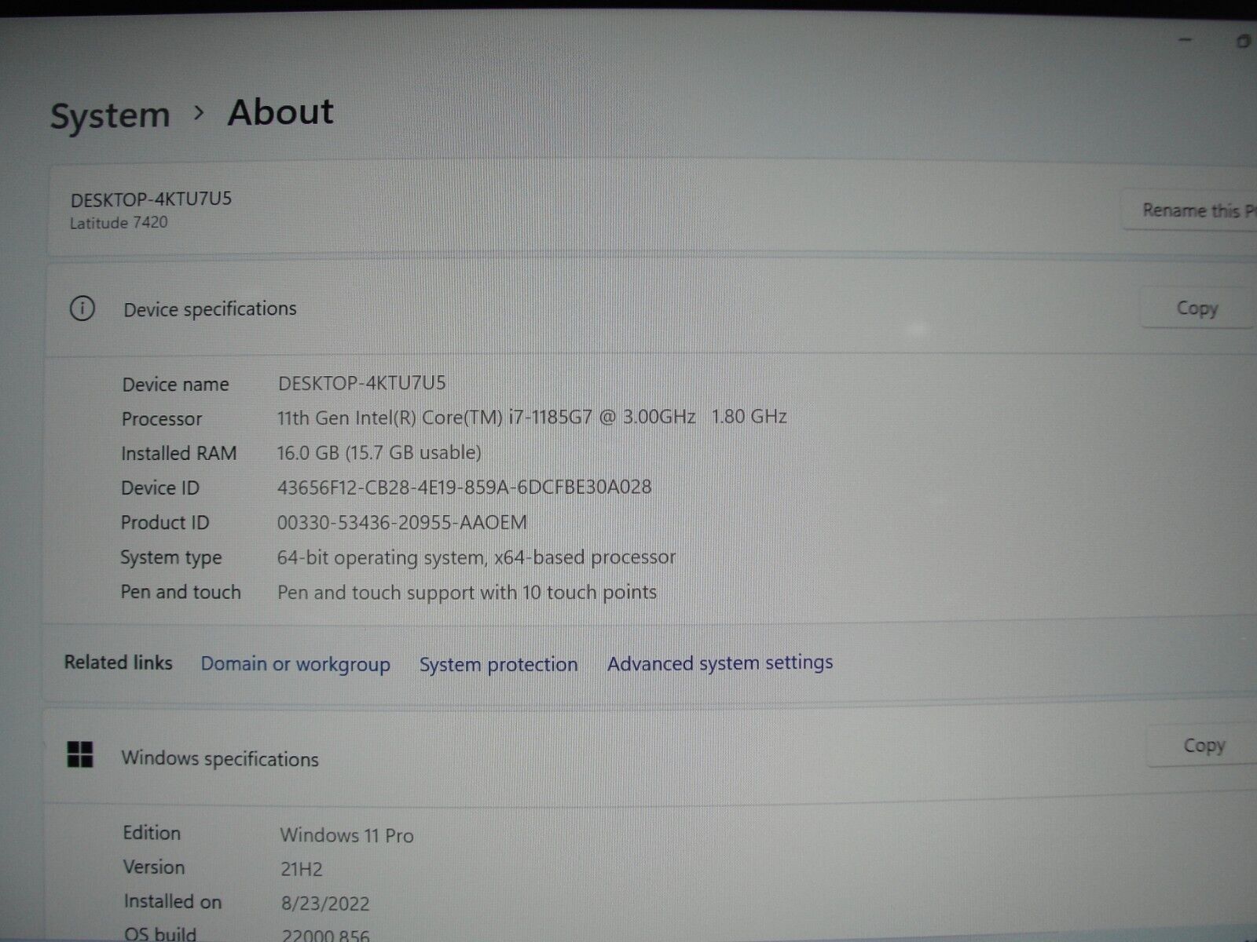This screenshot has height=942, width=1257.
Task: Select the Processor value i7-1185G7
Action: pyautogui.click(x=532, y=418)
